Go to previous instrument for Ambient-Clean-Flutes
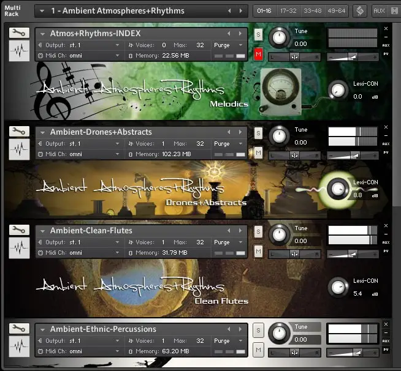This screenshot has width=401, height=371. pyautogui.click(x=229, y=231)
